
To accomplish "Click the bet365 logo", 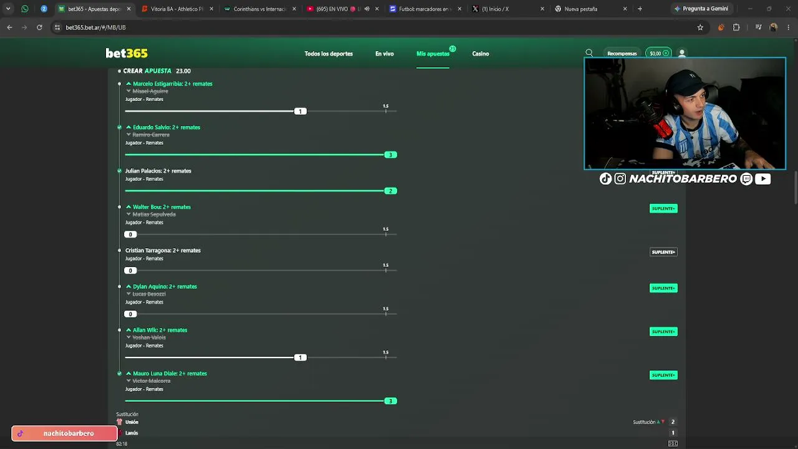I will [x=127, y=54].
